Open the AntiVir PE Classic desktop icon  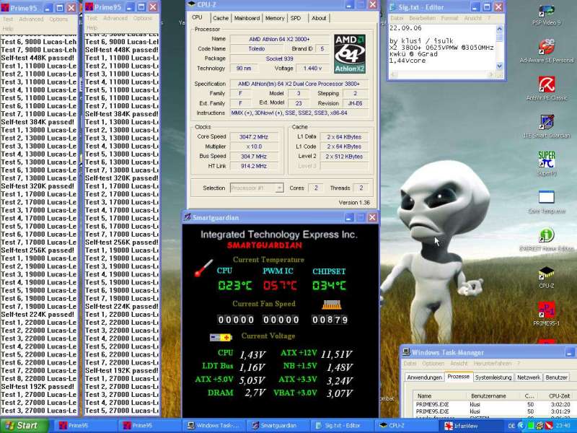[547, 89]
